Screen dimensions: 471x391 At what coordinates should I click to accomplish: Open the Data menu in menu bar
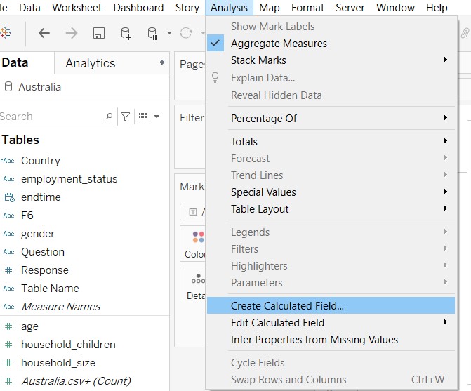pos(29,8)
